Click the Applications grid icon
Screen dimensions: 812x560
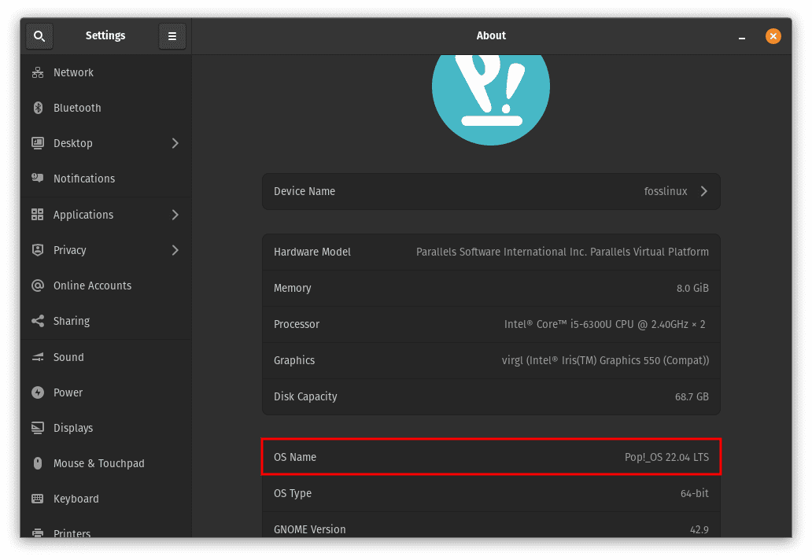[x=38, y=214]
